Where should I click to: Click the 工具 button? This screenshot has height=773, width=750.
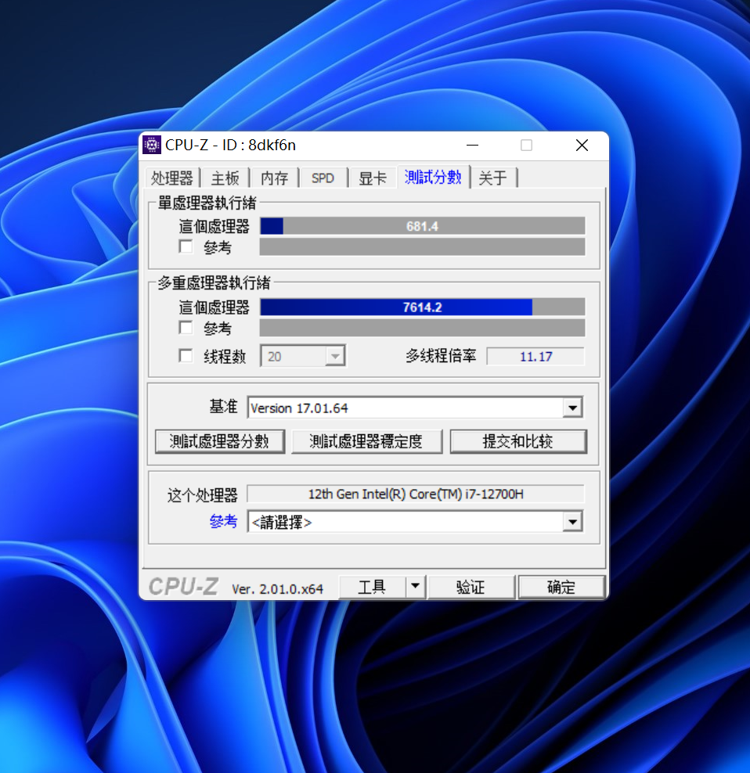point(372,587)
